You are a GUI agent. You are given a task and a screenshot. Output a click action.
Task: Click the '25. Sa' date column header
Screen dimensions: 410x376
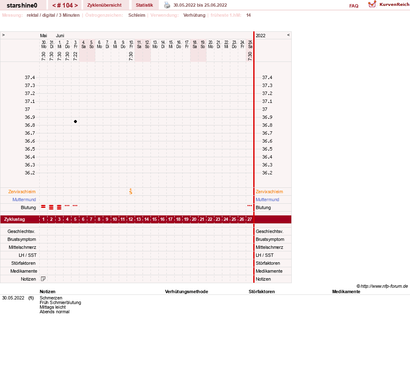pyautogui.click(x=250, y=44)
